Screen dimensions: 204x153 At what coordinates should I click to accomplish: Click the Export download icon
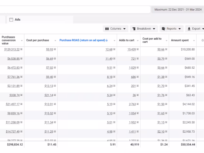tap(189, 29)
